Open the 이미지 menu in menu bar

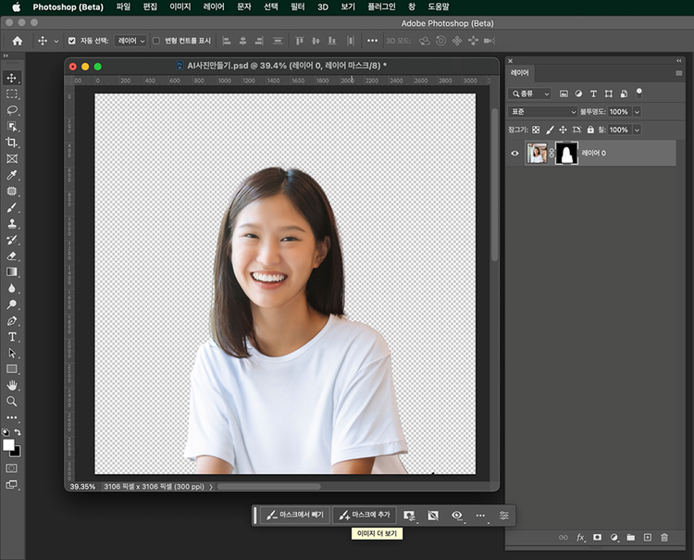(180, 6)
